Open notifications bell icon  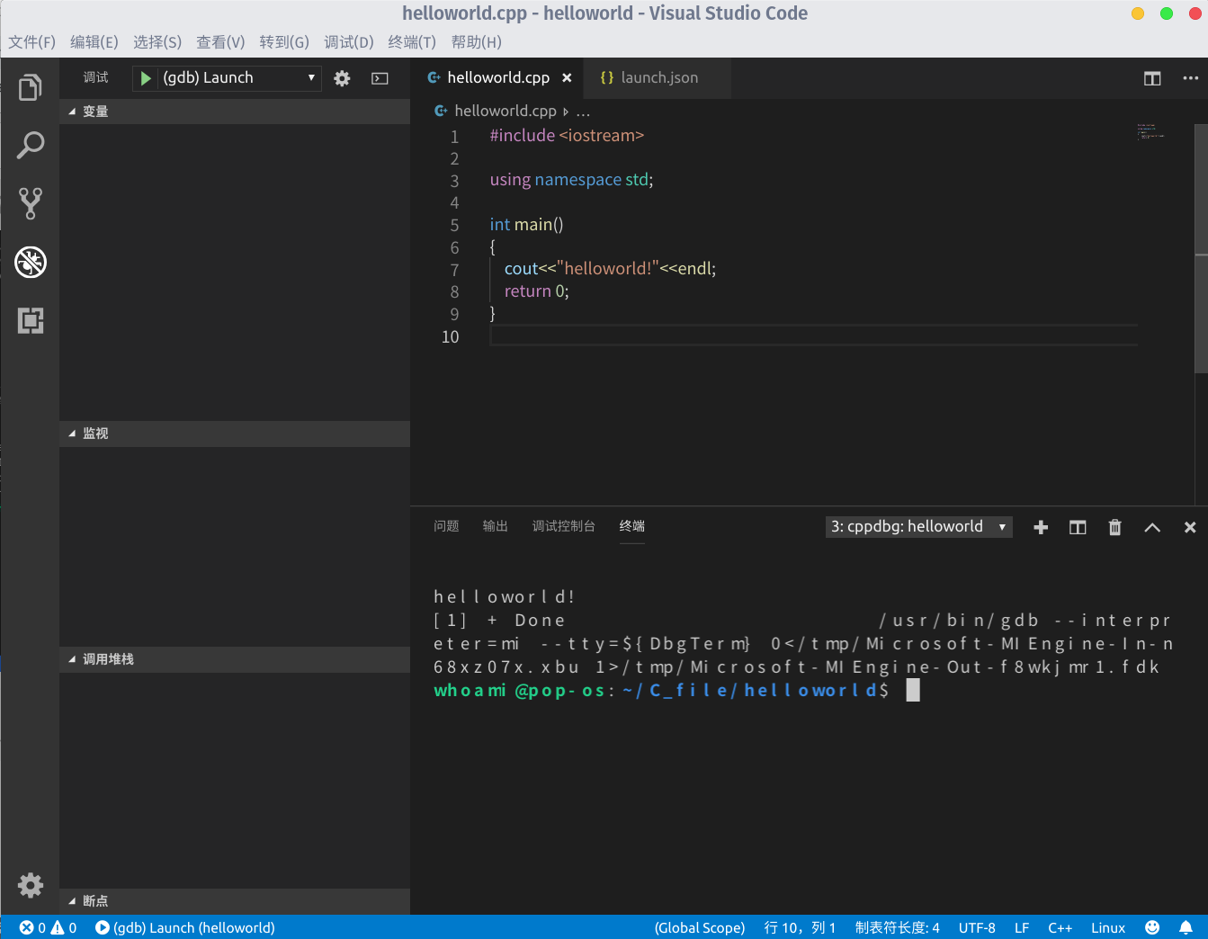click(x=1186, y=927)
